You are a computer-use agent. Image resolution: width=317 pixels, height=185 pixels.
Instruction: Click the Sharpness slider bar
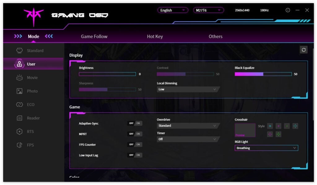(x=107, y=89)
